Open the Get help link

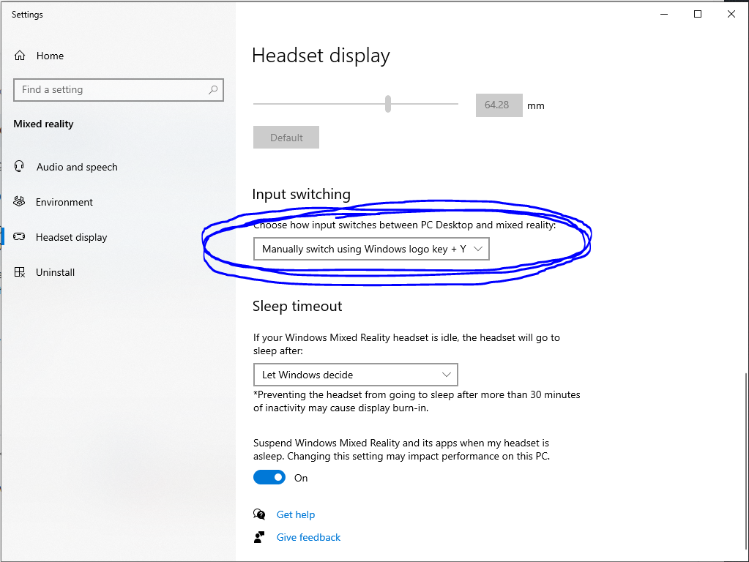(296, 514)
